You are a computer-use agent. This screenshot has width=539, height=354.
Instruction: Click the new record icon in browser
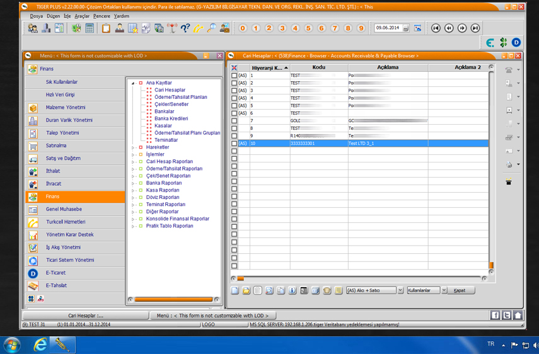point(235,290)
